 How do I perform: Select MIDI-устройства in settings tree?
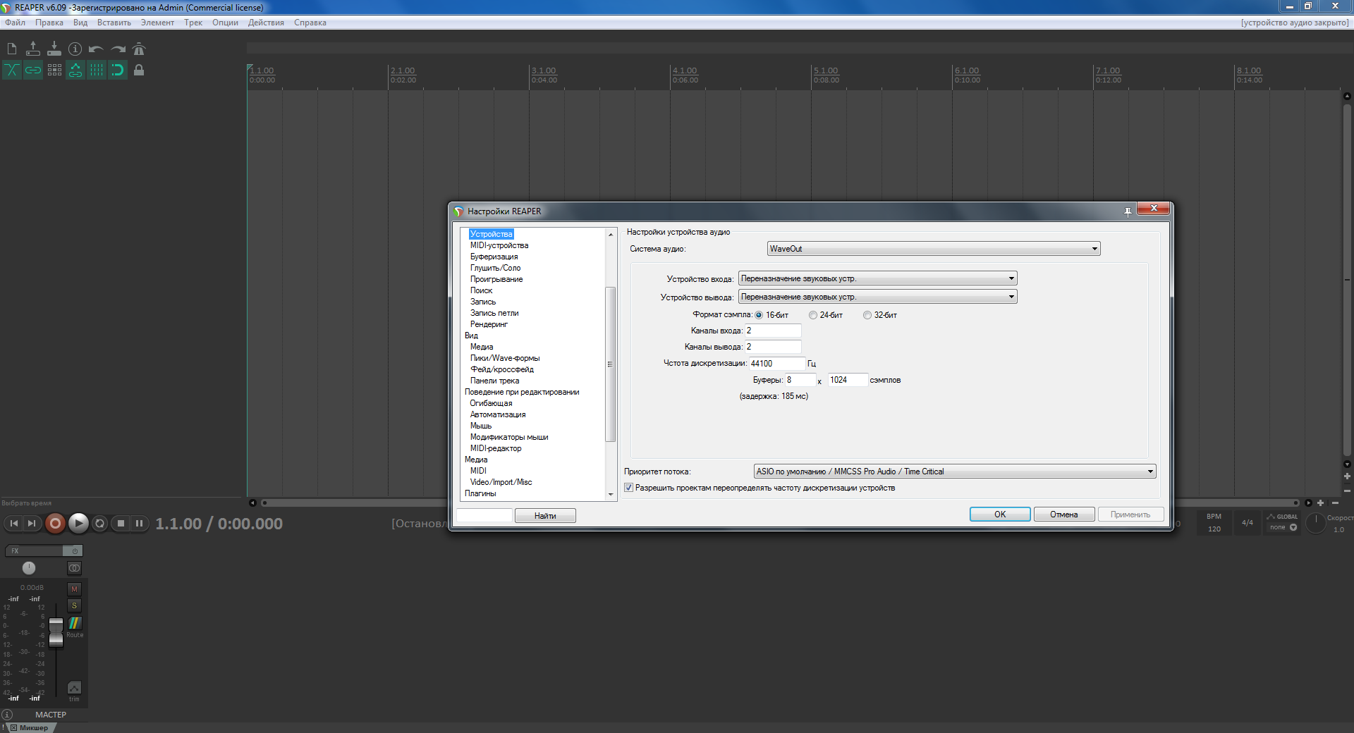point(499,245)
